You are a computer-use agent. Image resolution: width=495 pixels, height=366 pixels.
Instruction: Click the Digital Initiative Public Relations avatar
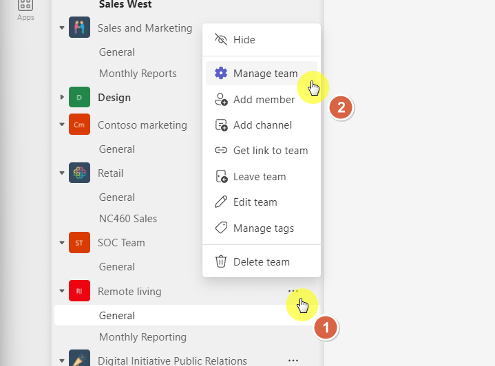(x=79, y=358)
